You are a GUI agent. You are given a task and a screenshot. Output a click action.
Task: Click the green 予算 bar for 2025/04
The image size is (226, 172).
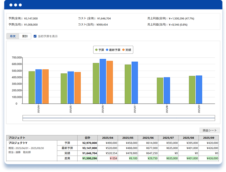tap(32, 87)
